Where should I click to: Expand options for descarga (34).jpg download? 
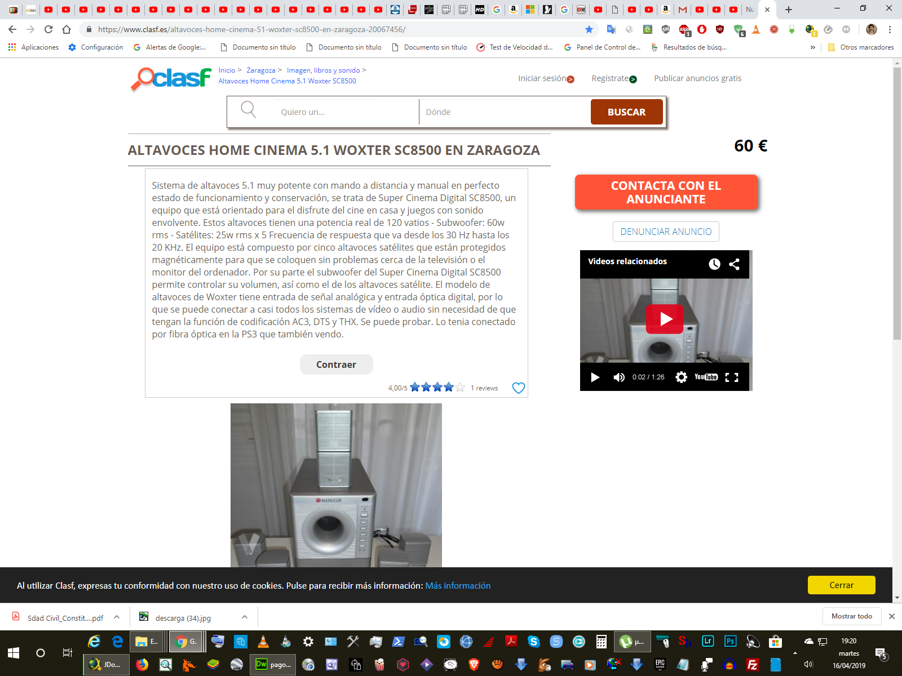pyautogui.click(x=245, y=617)
